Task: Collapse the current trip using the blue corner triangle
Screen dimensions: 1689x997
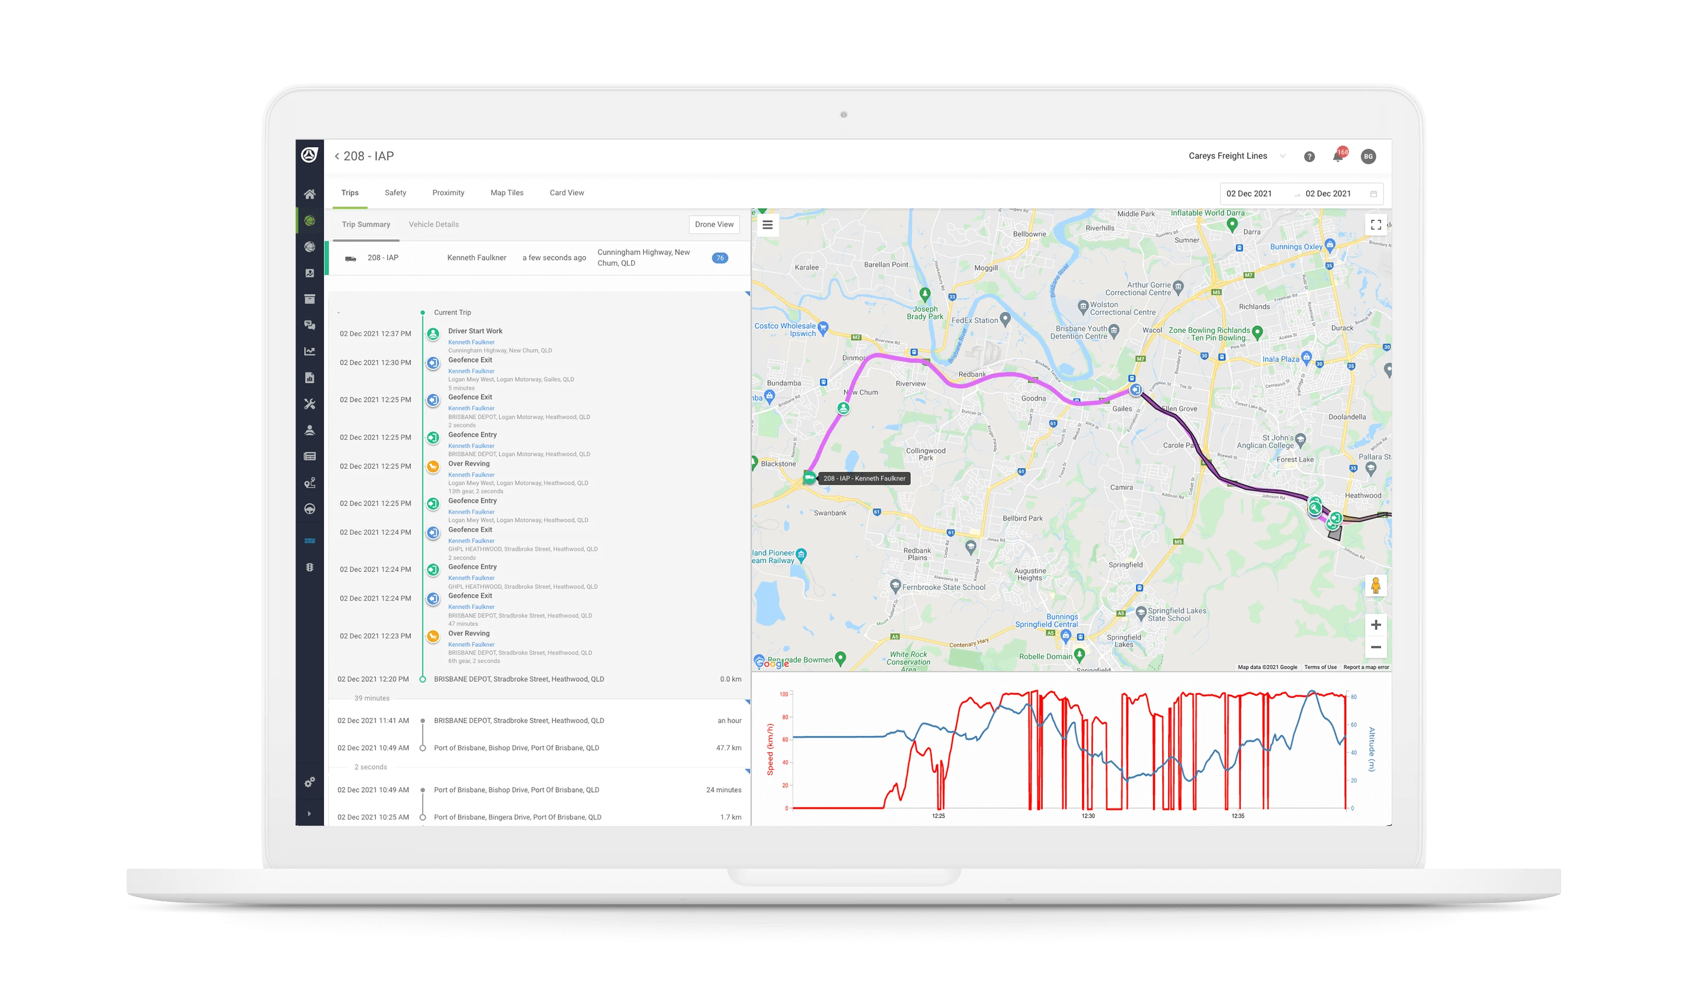Action: [x=747, y=294]
